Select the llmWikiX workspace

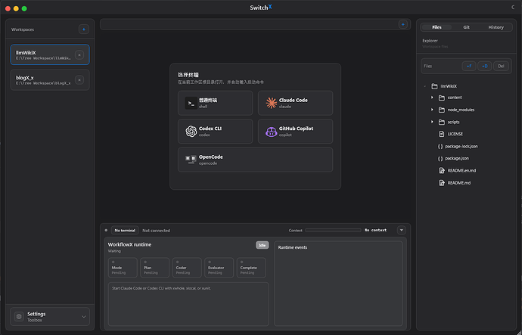(x=50, y=54)
